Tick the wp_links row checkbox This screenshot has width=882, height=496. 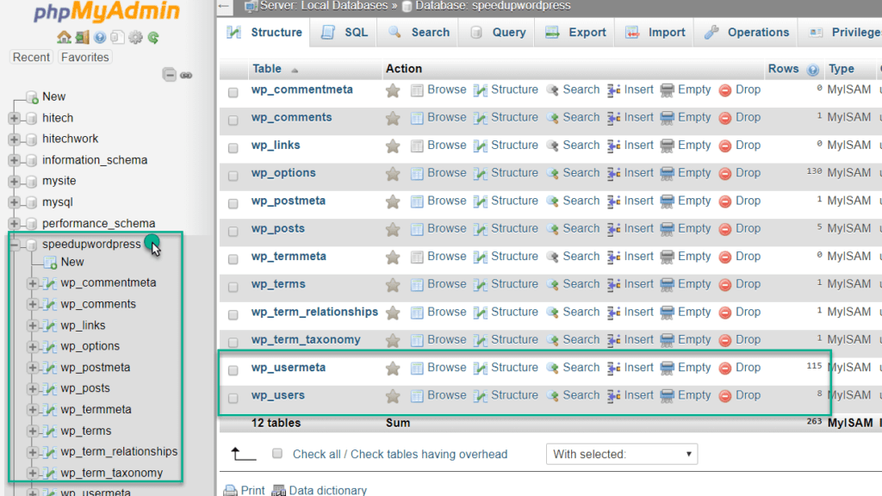tap(233, 148)
